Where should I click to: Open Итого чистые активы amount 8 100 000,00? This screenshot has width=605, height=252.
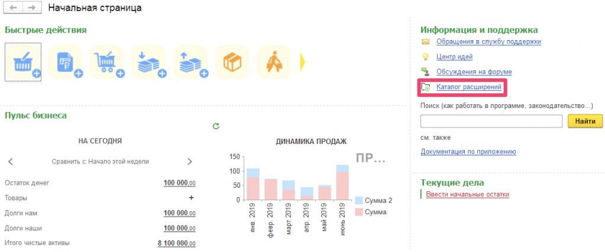(176, 243)
